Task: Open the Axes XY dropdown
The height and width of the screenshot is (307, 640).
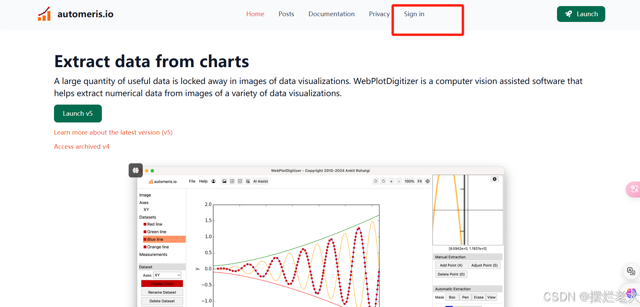Action: click(167, 275)
